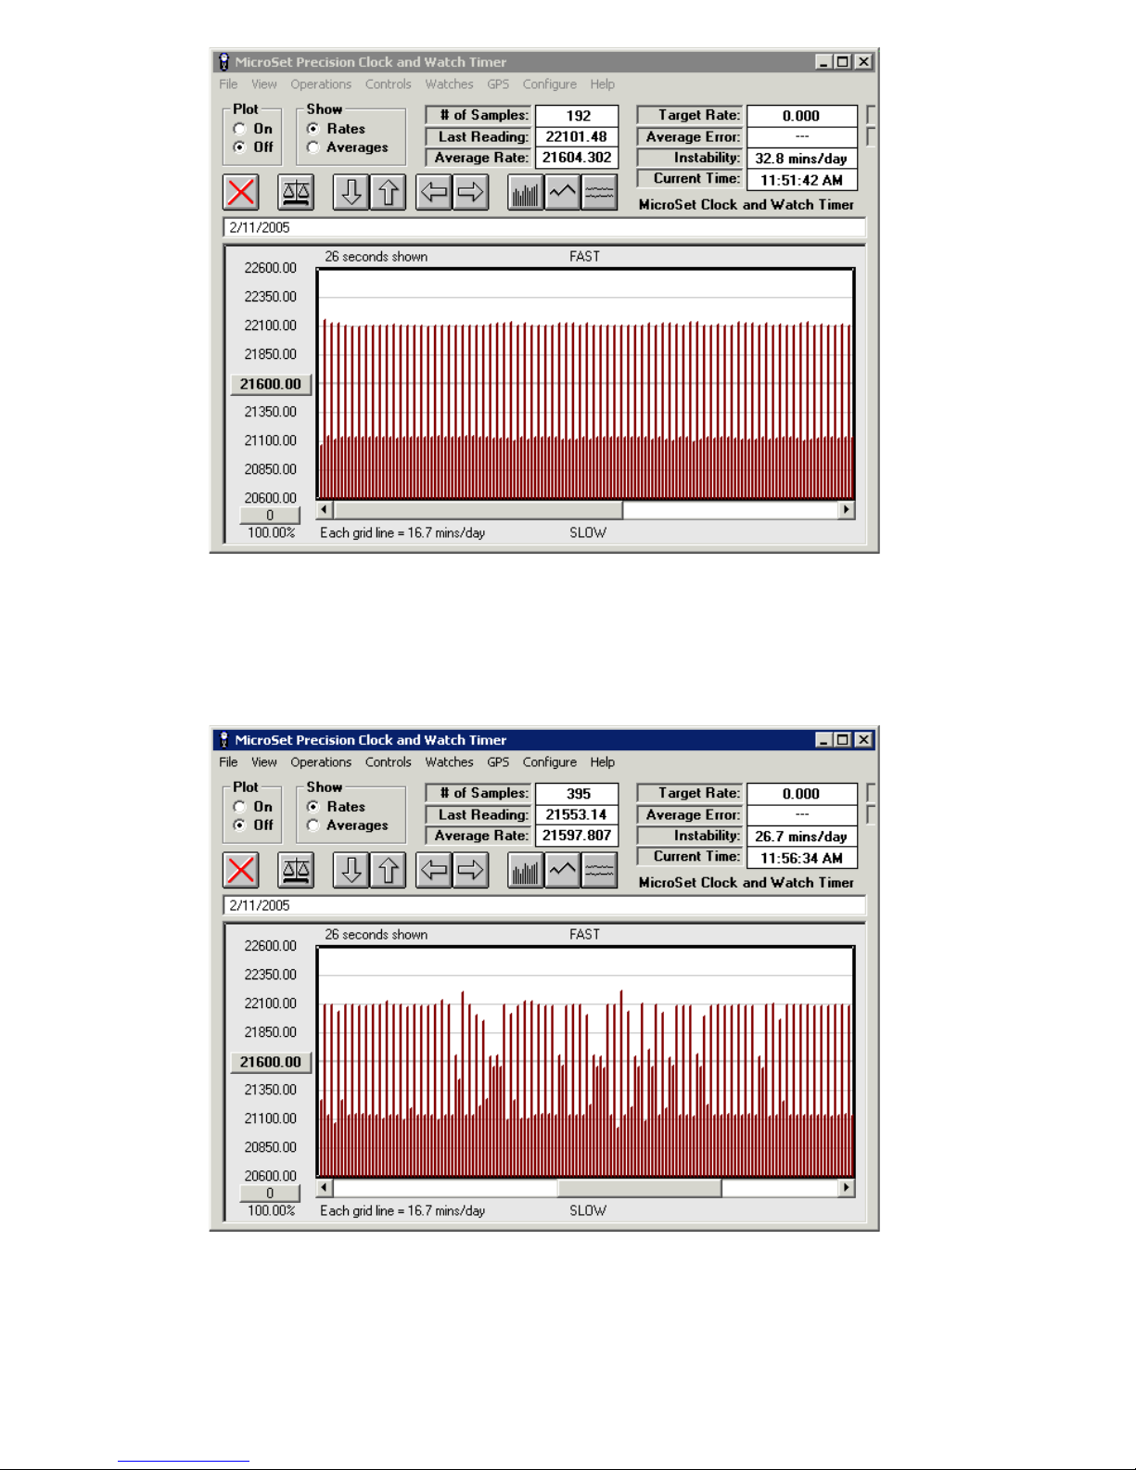Click the balance scale icon in the active window
The height and width of the screenshot is (1470, 1136).
coord(296,871)
